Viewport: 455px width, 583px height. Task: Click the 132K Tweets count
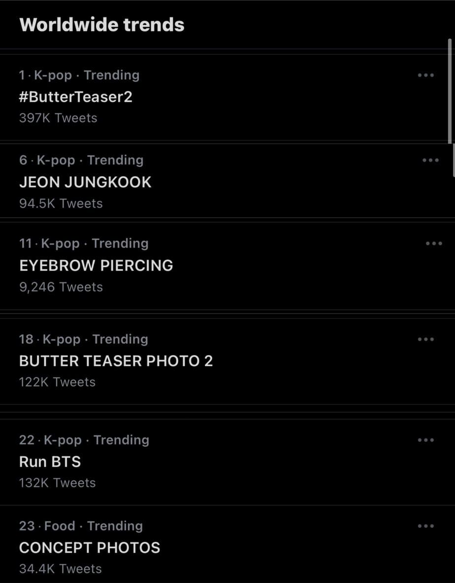coord(57,483)
